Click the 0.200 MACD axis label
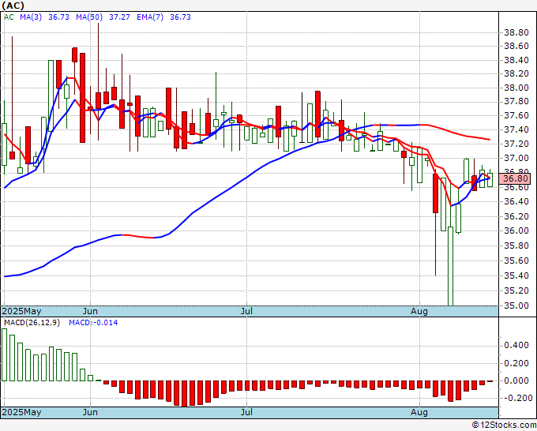Viewport: 537px width, 431px height. coord(516,363)
